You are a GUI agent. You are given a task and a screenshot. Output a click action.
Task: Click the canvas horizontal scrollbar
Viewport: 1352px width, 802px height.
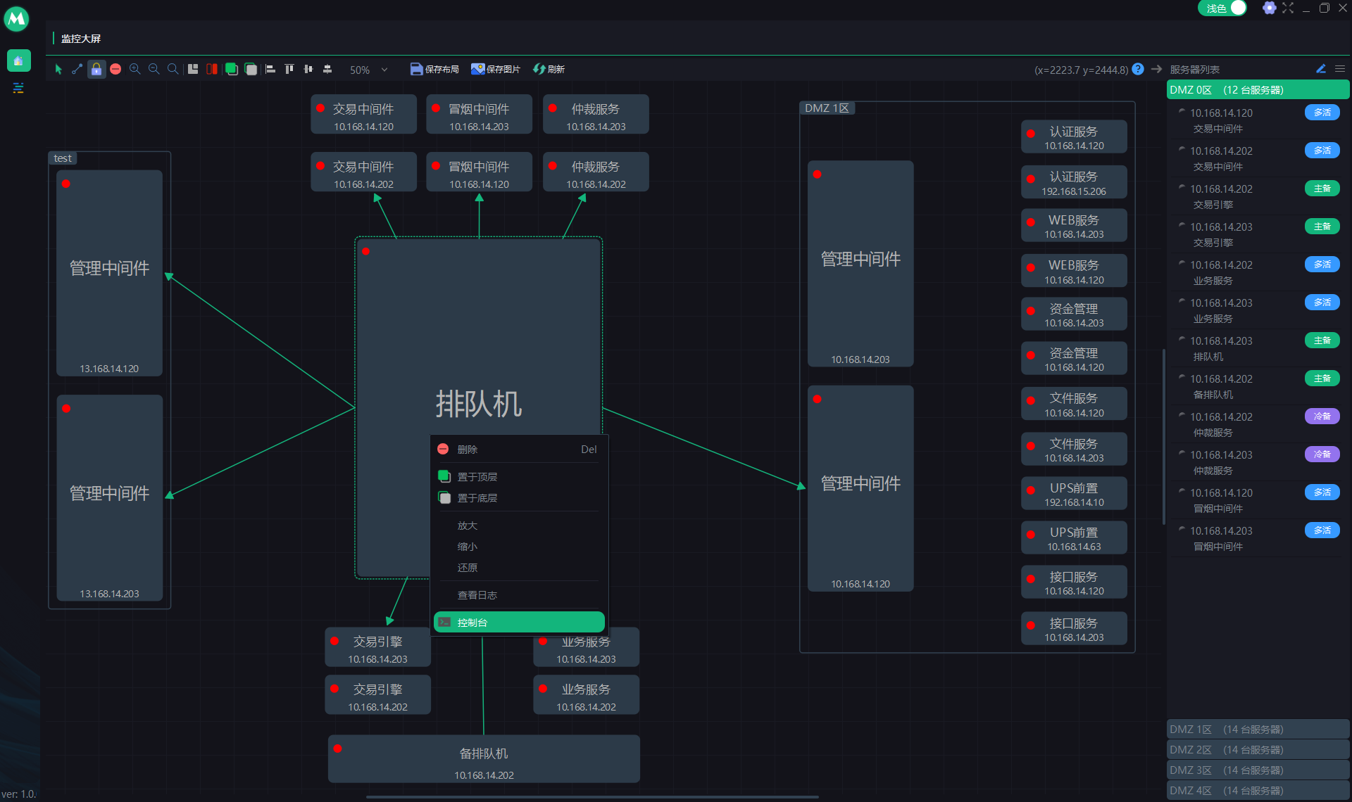[591, 797]
